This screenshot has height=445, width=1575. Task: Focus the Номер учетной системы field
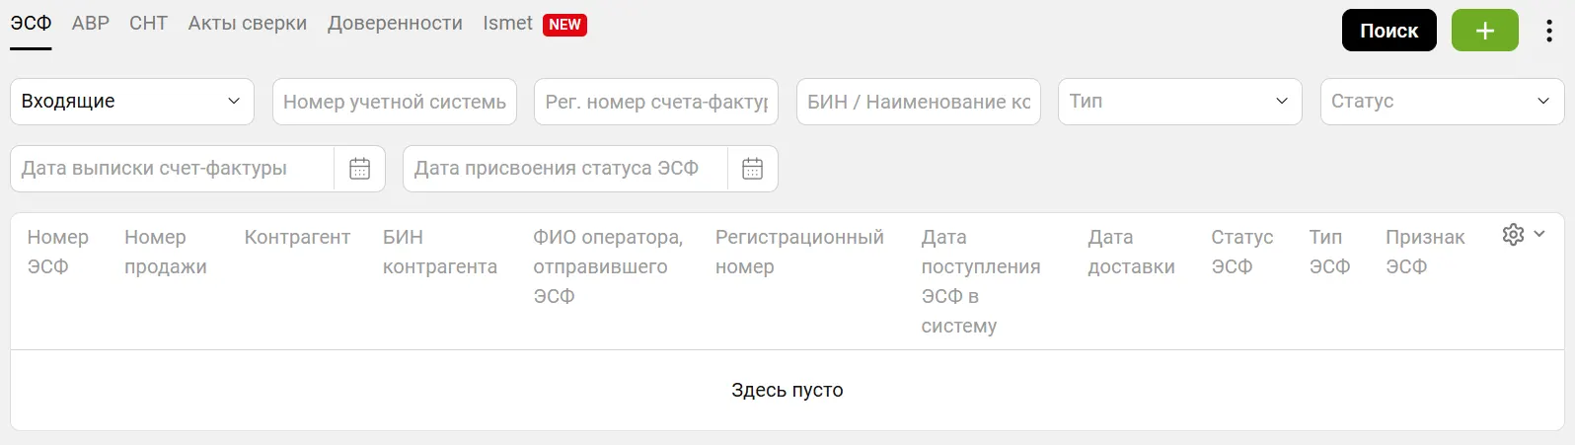pyautogui.click(x=394, y=102)
